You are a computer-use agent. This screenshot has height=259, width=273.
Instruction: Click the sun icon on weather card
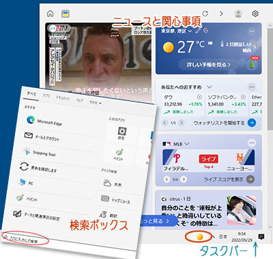[169, 48]
